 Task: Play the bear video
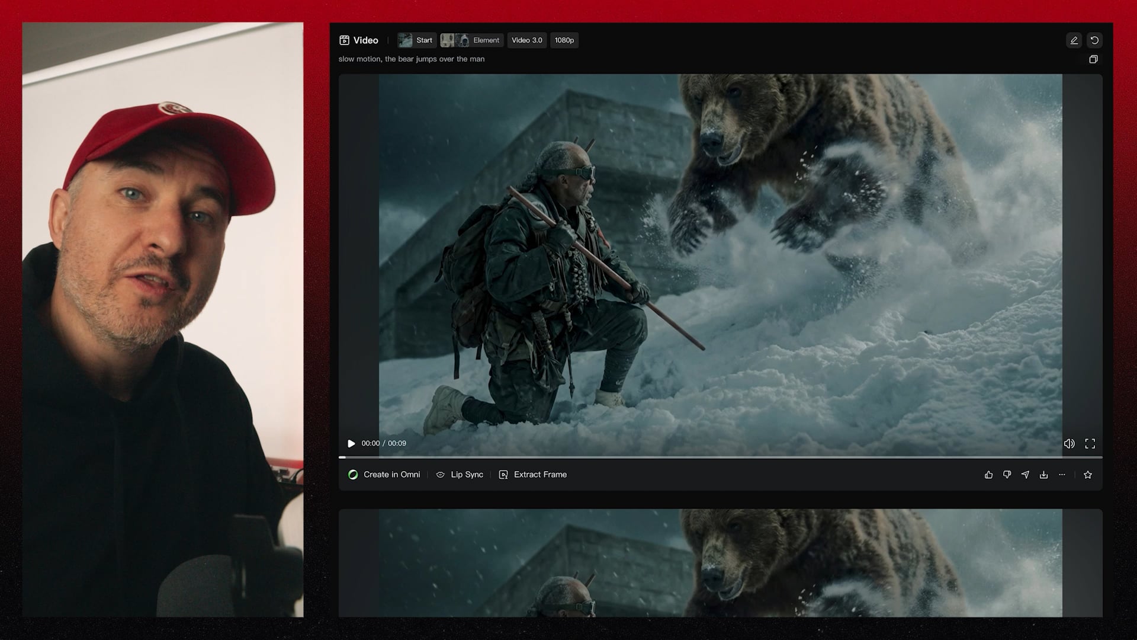coord(351,443)
